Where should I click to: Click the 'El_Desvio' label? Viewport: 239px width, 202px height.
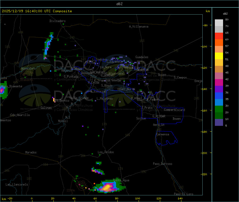click(62, 101)
